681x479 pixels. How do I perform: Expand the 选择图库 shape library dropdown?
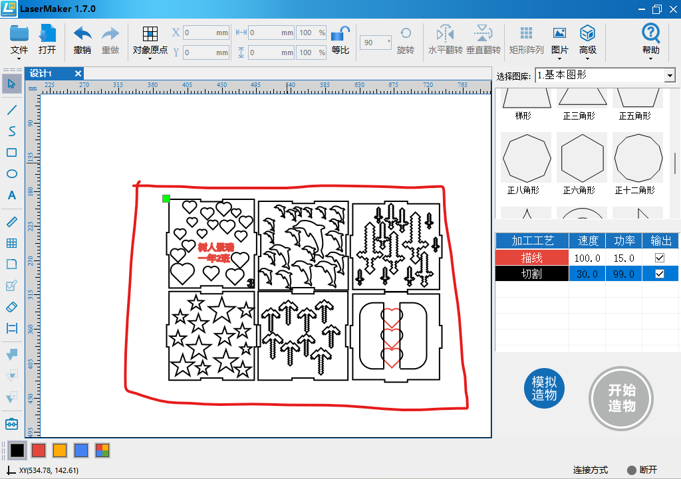pyautogui.click(x=670, y=76)
